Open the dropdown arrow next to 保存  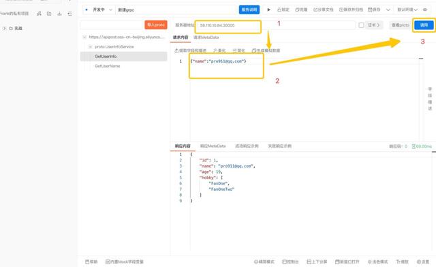(x=388, y=10)
